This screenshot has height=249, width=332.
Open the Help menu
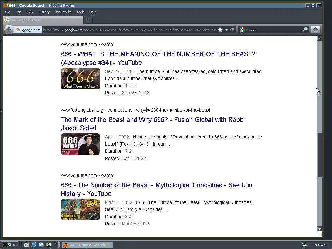pyautogui.click(x=93, y=12)
